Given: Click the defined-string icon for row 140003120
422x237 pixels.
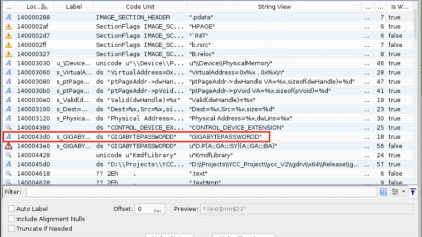Looking at the screenshot, I should tap(8, 118).
